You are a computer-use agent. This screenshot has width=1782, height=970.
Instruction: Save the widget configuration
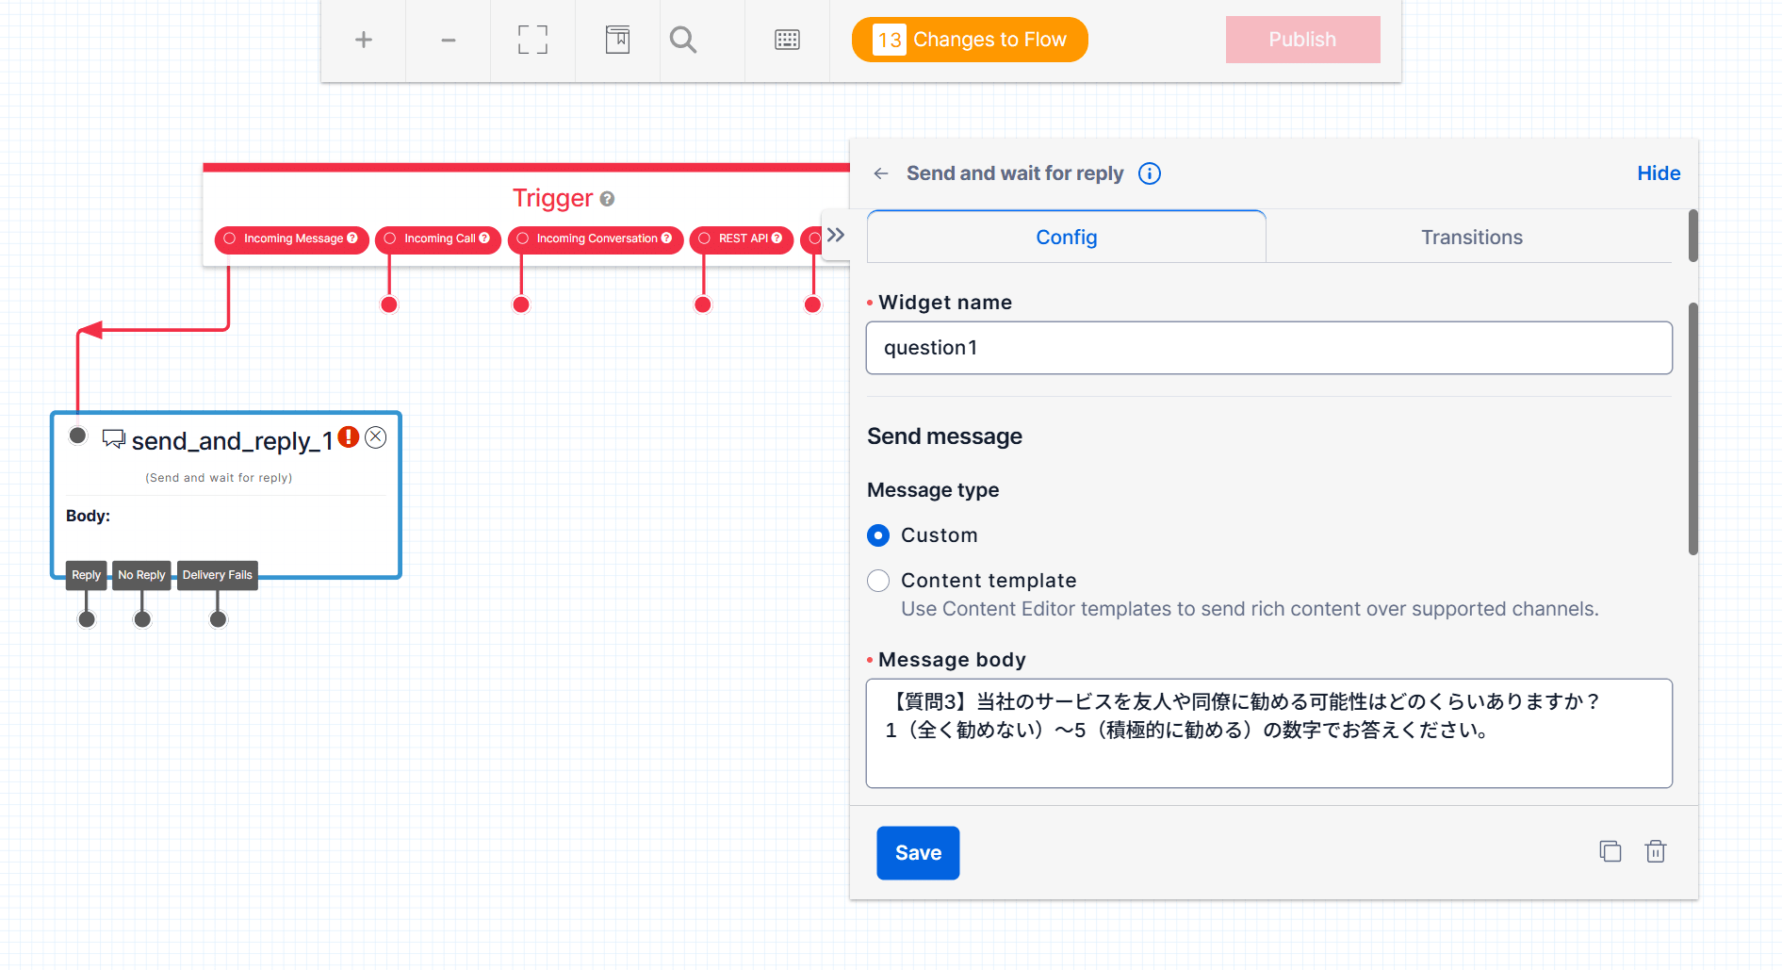coord(918,853)
